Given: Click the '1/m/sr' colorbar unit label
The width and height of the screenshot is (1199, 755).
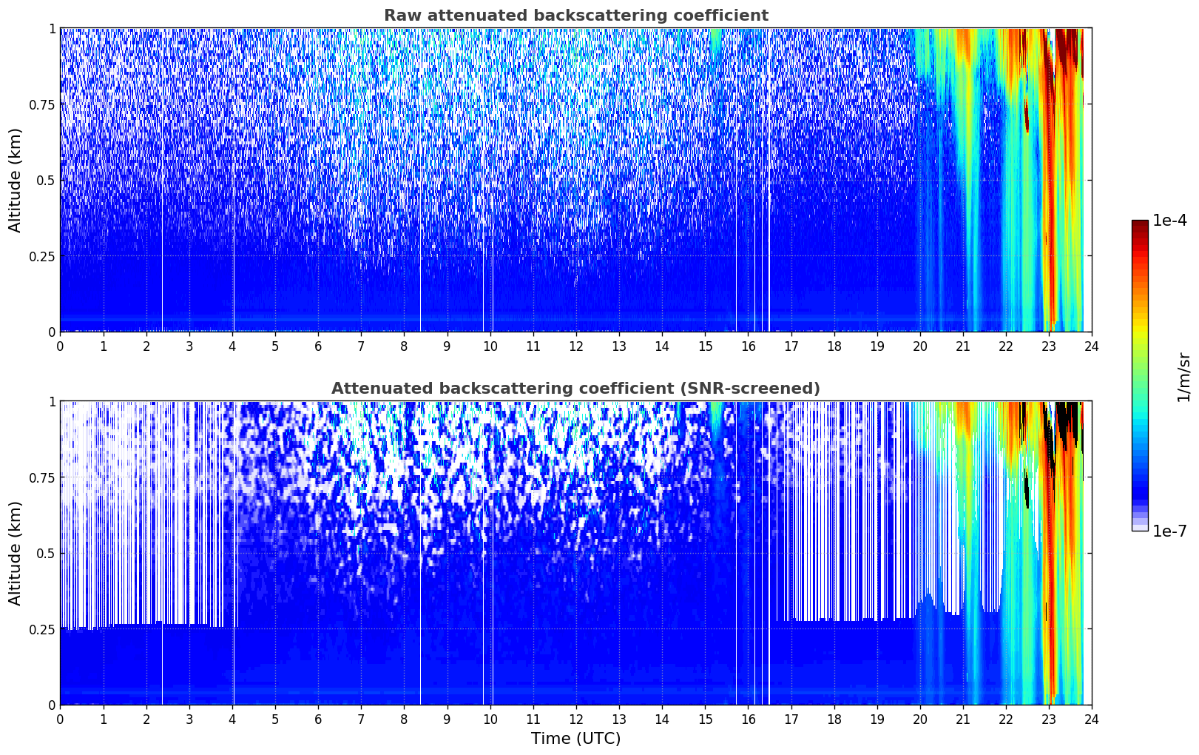Looking at the screenshot, I should click(1183, 377).
